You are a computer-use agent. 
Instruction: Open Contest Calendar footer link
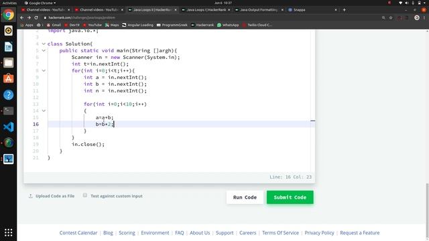[x=78, y=233]
